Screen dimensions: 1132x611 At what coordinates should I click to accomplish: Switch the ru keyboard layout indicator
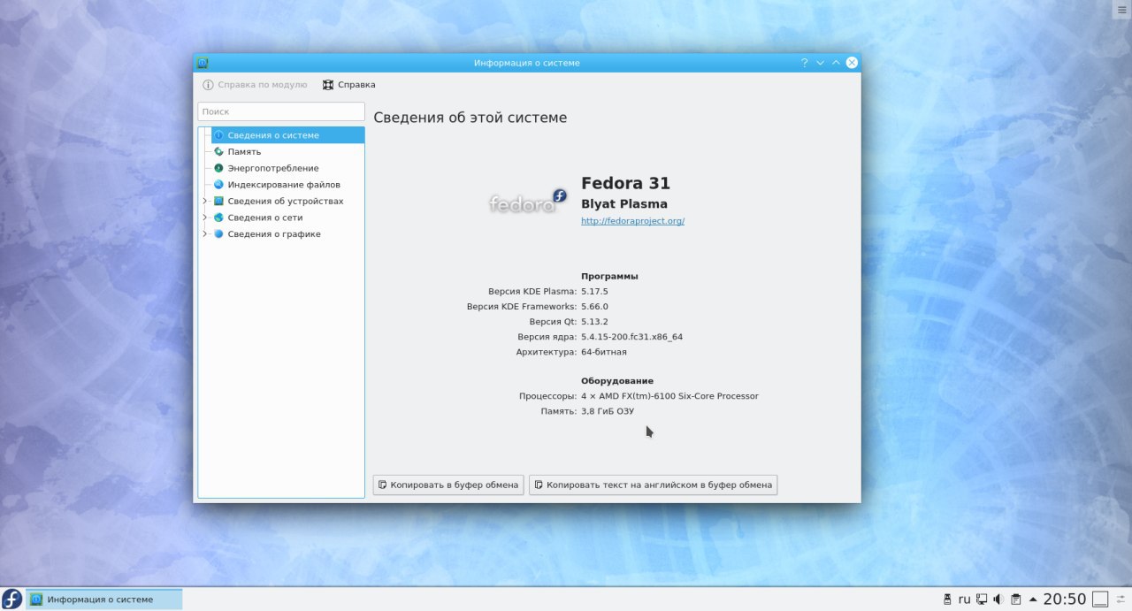click(965, 600)
